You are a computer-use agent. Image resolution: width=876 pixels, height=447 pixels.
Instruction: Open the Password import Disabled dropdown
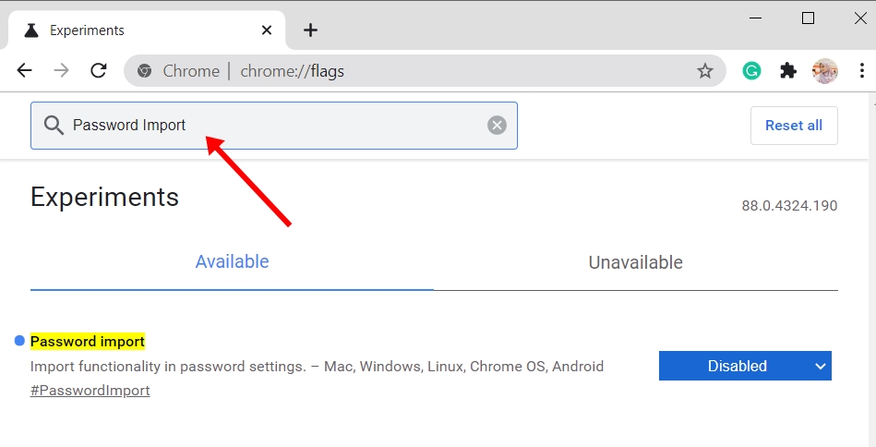tap(745, 366)
